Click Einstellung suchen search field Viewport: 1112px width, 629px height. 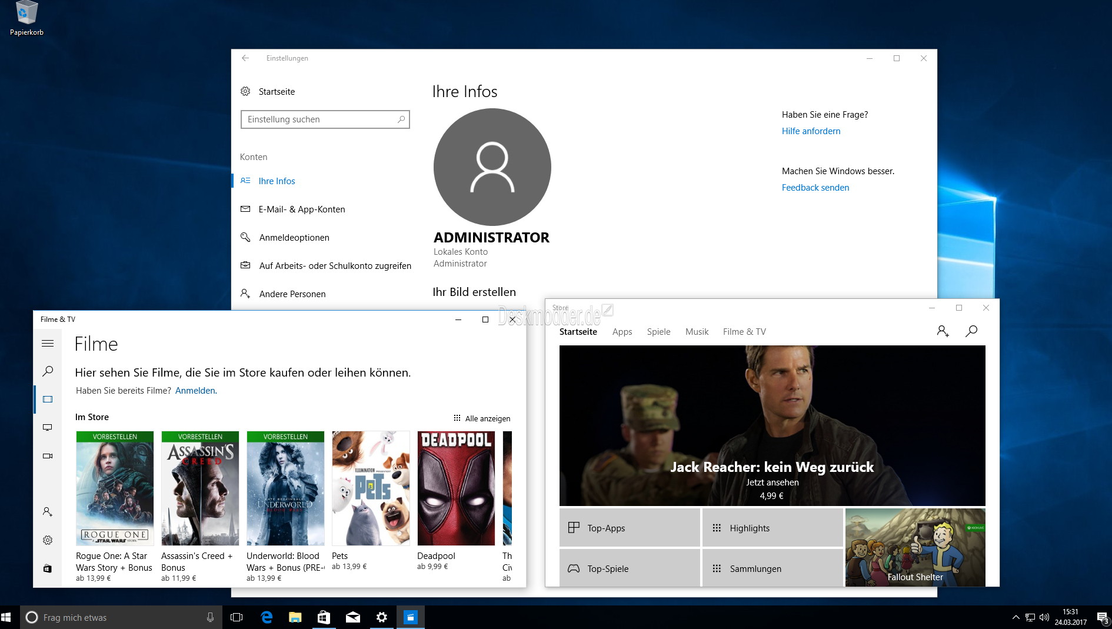[325, 119]
